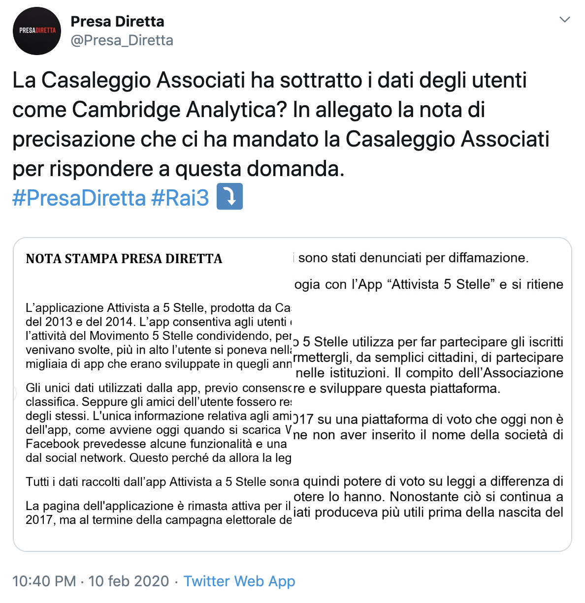Open the #PresaDiretta hashtag
585x603 pixels.
(79, 198)
